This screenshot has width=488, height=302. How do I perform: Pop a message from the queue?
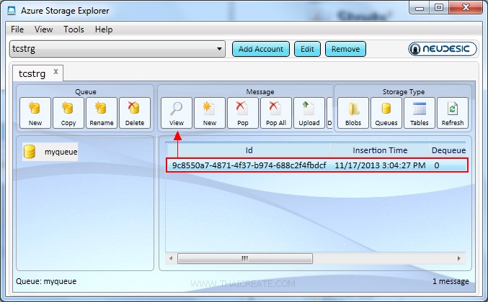[243, 113]
